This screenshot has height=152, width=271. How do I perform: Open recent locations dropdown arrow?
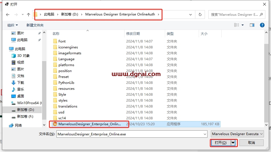tap(23, 15)
